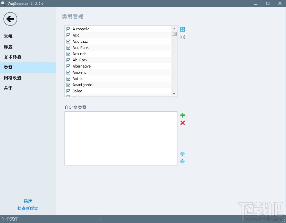Image resolution: width=286 pixels, height=223 pixels.
Task: Uncheck the Ballad genre entry
Action: (68, 91)
